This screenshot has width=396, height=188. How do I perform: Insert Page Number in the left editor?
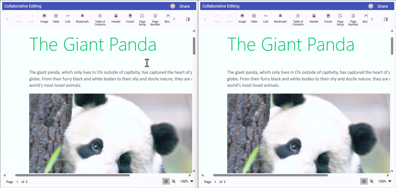pyautogui.click(x=155, y=19)
